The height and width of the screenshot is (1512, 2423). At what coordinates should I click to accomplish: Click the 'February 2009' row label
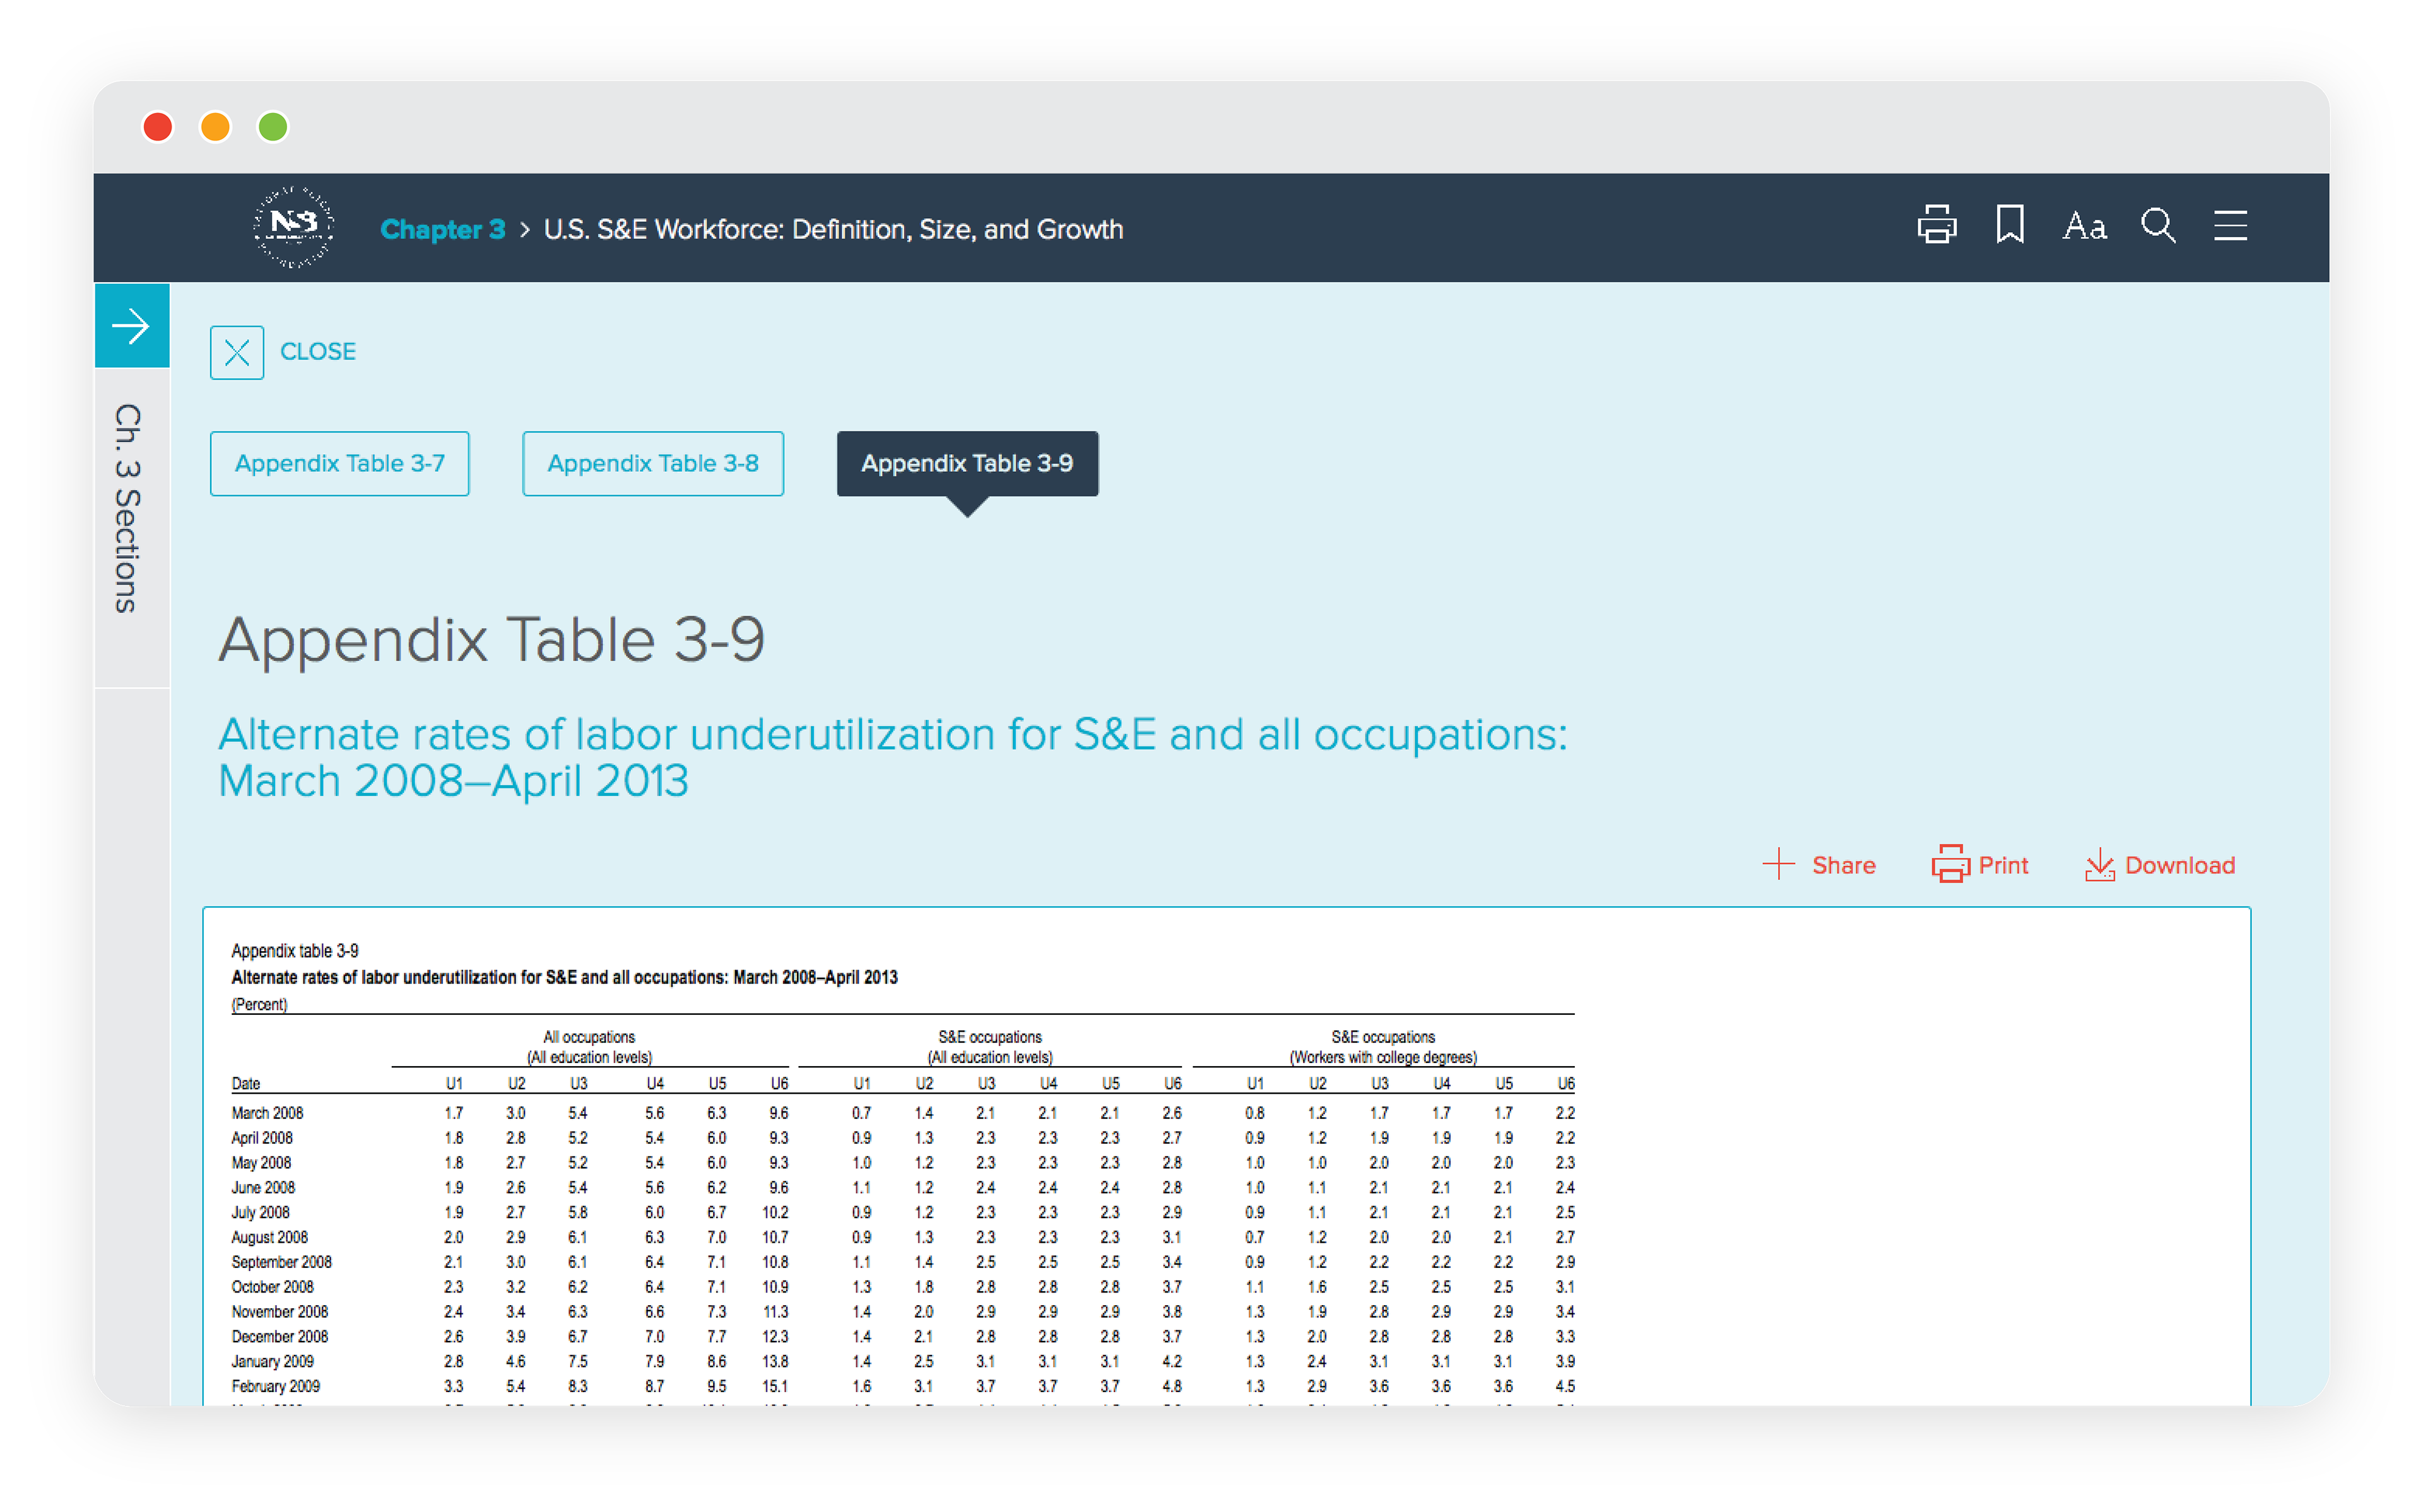click(x=275, y=1387)
